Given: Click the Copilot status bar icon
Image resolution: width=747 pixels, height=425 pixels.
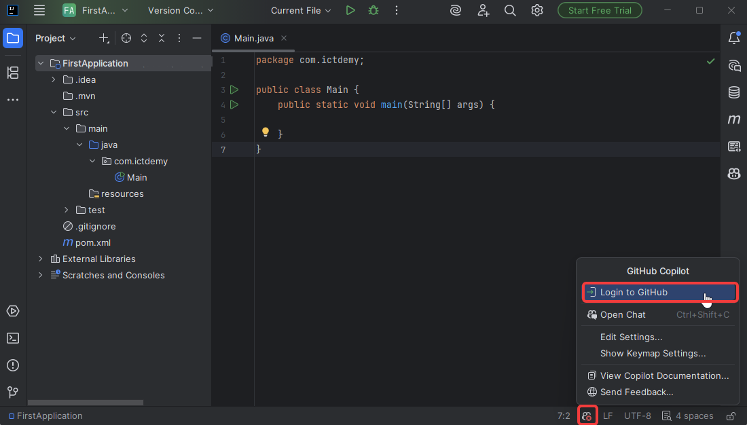Looking at the screenshot, I should (x=587, y=416).
